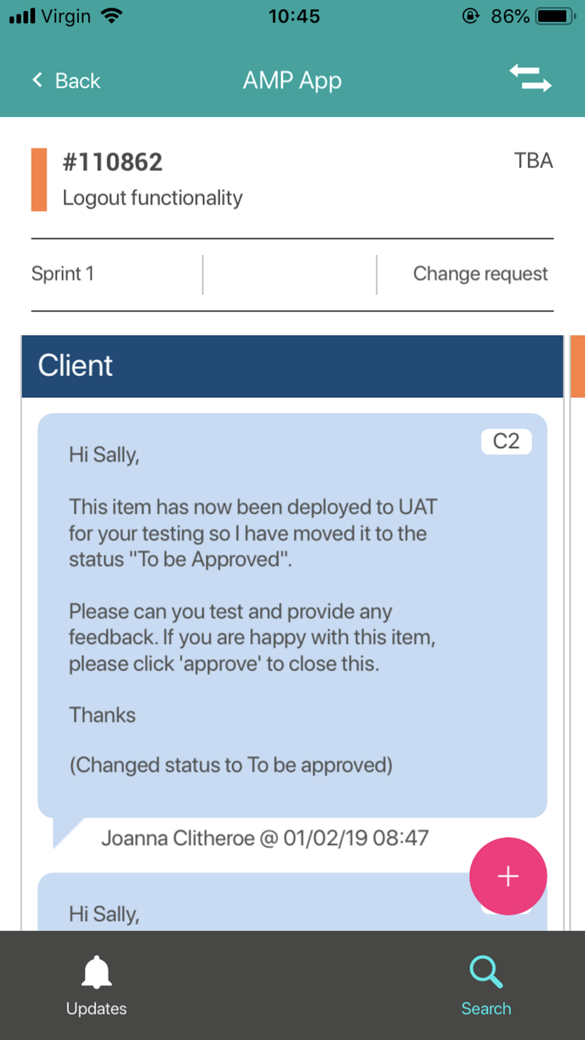Screen dimensions: 585x1040
Task: Open the Client section header
Action: tap(292, 366)
